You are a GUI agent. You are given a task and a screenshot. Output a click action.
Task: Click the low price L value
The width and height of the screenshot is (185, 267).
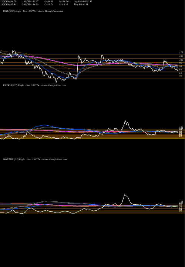[64, 4]
